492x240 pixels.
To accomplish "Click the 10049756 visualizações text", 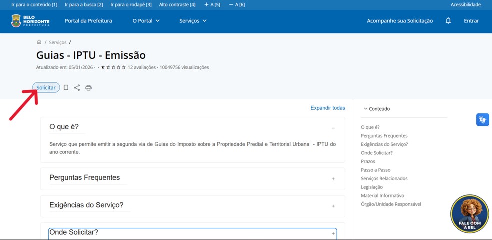I will (184, 67).
